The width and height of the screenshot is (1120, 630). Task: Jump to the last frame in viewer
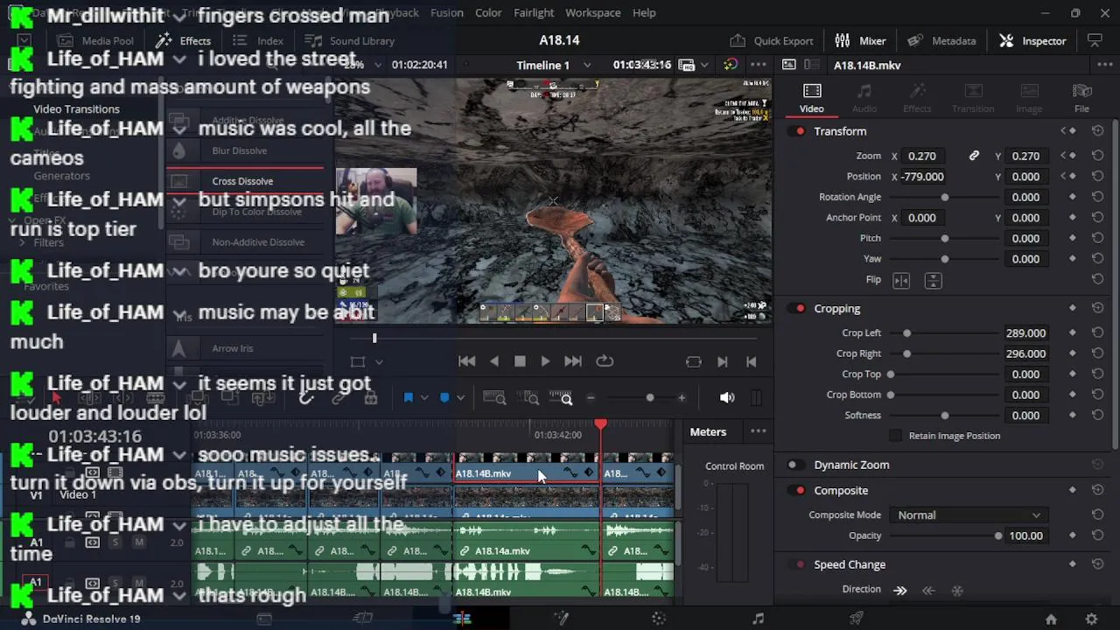click(x=573, y=361)
